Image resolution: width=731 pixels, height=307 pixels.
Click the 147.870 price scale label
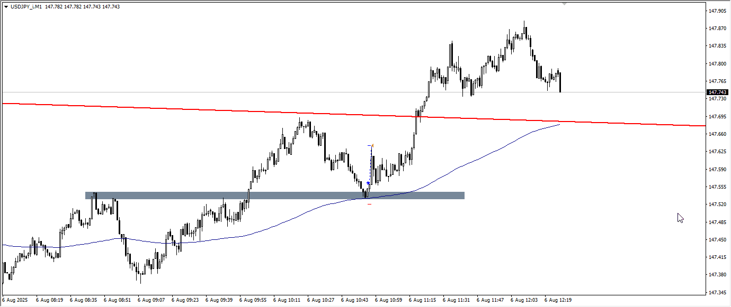[717, 29]
